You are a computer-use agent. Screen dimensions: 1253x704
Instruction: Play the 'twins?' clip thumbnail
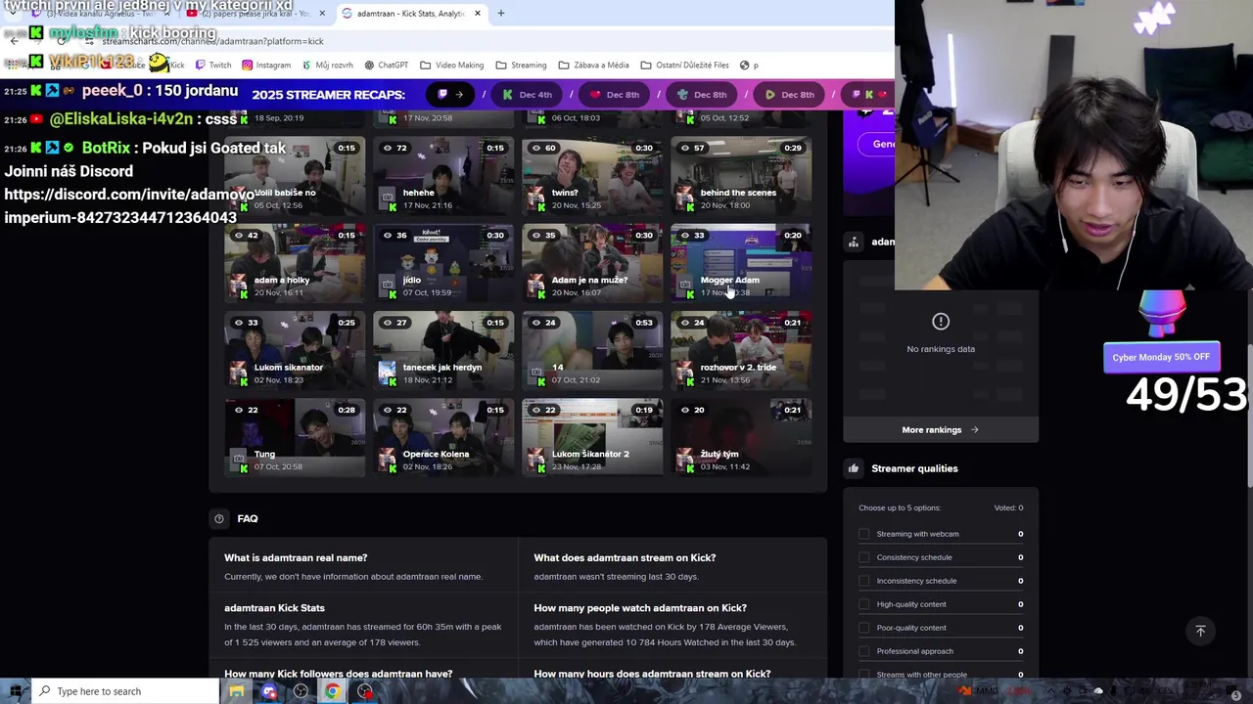[x=592, y=177]
